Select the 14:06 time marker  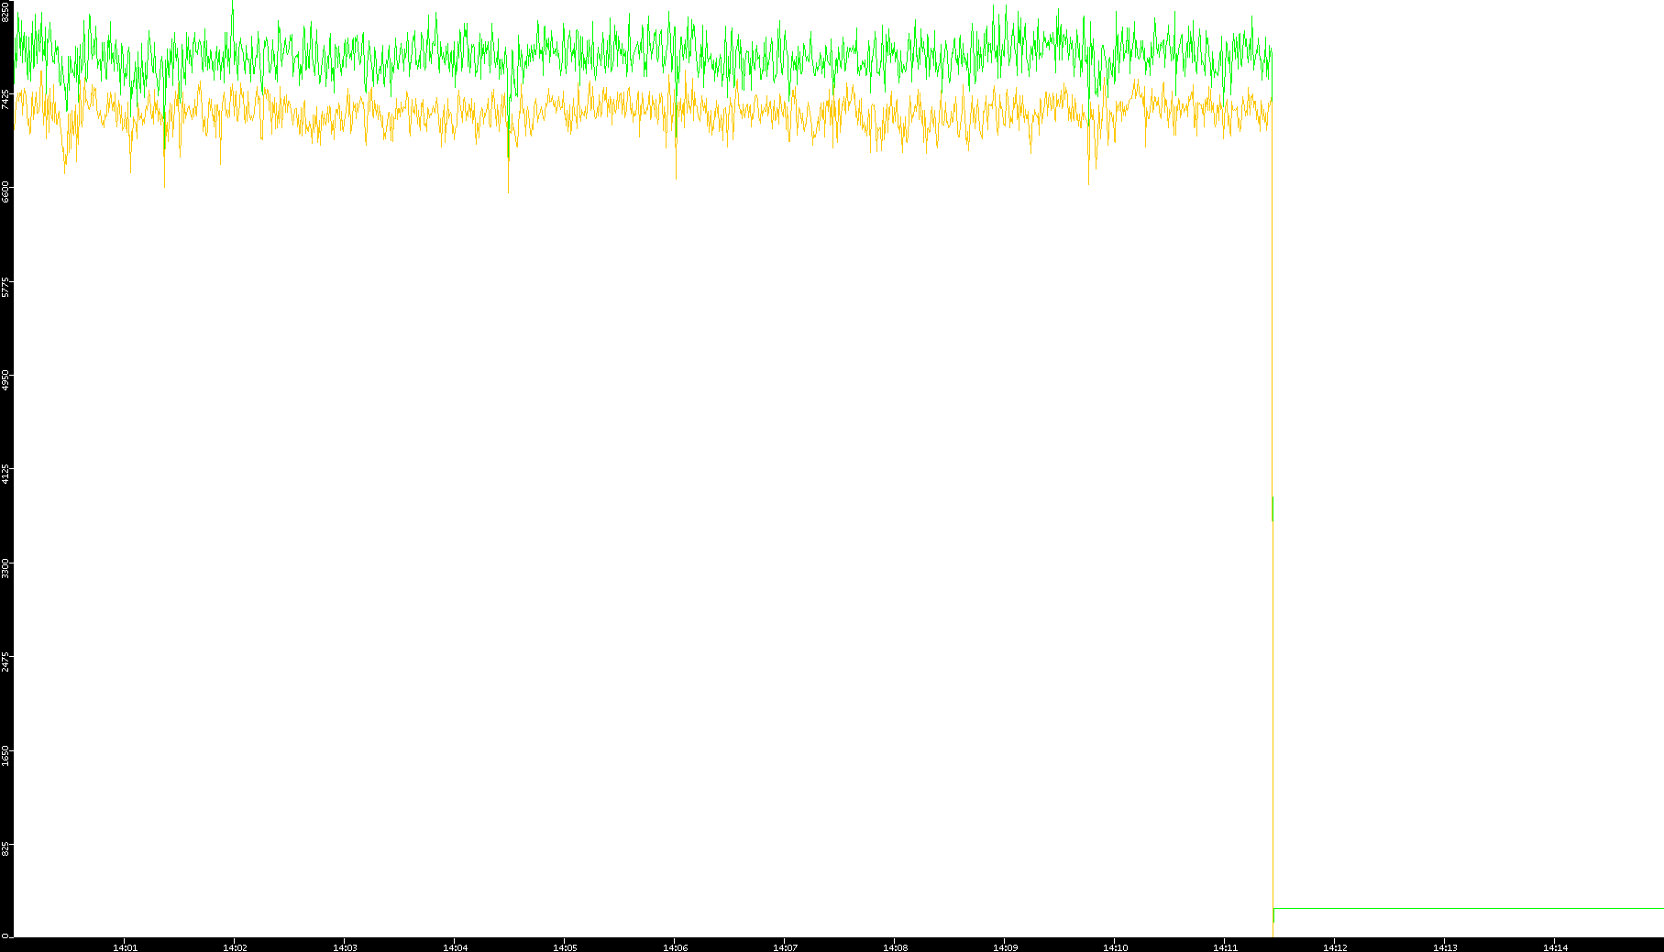675,947
